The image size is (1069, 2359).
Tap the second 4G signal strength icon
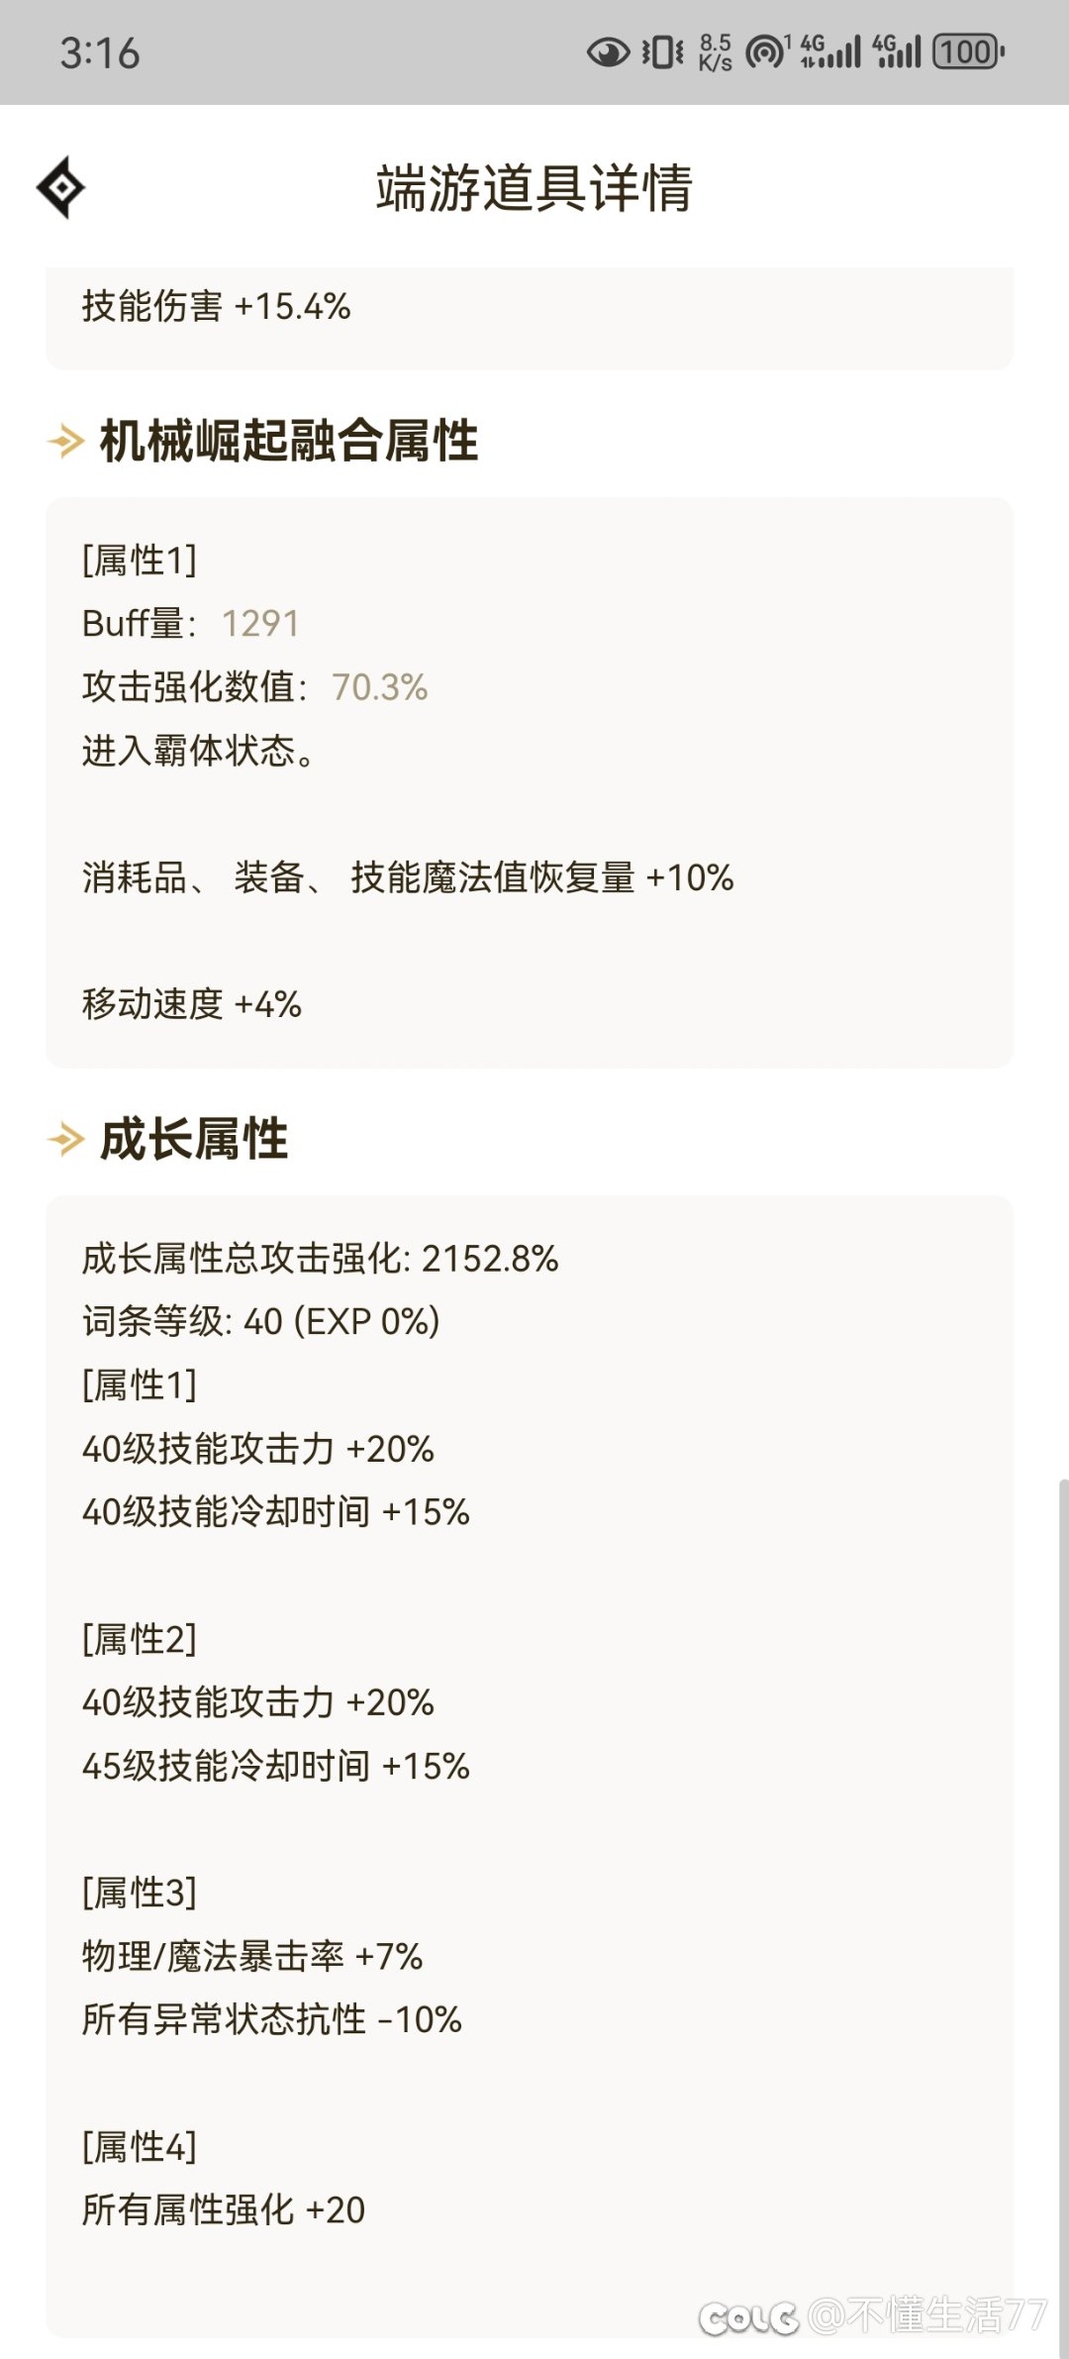896,51
